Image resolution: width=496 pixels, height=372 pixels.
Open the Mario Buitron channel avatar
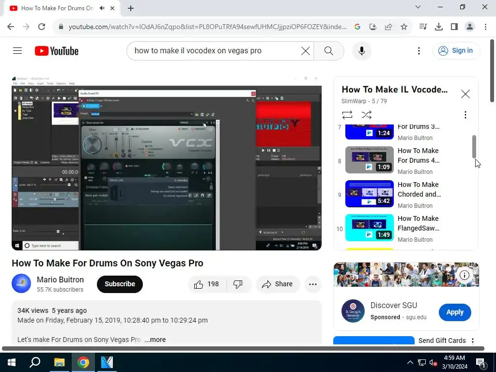click(21, 283)
